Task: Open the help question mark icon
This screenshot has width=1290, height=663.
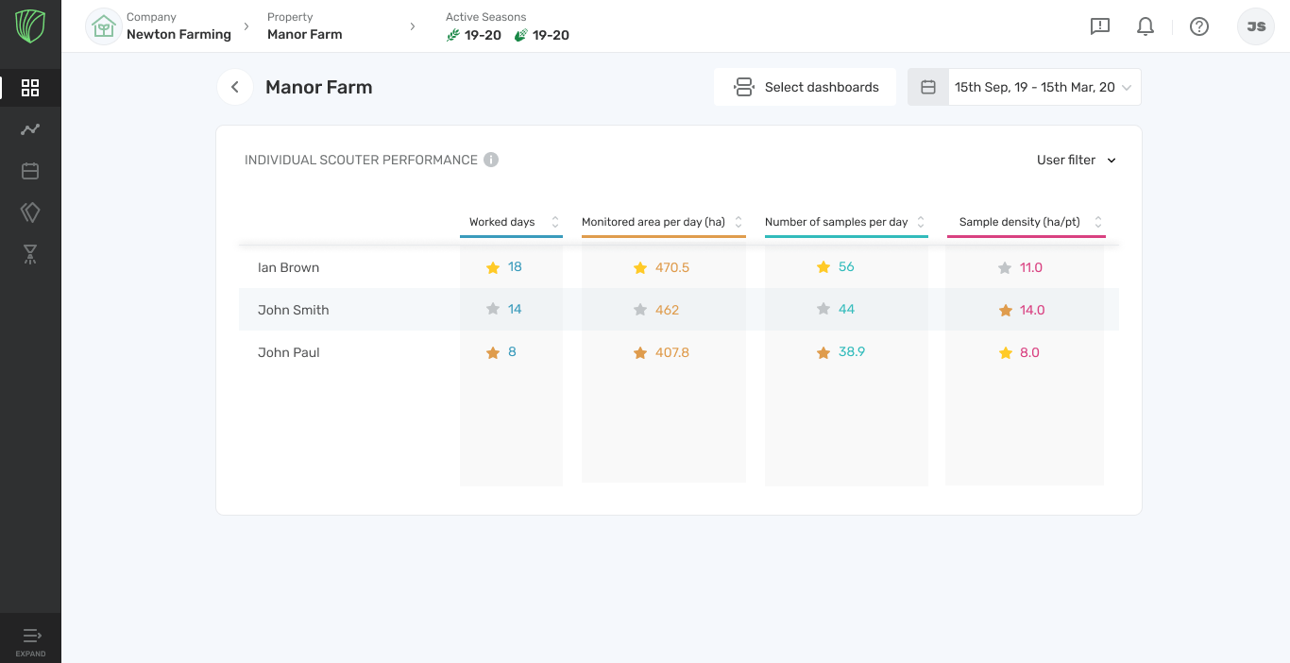Action: (x=1199, y=26)
